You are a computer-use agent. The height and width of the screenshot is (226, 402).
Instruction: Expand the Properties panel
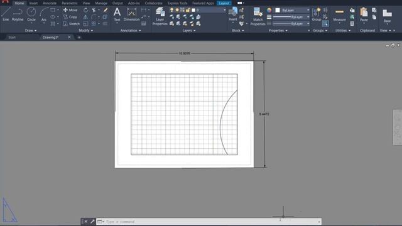click(x=278, y=31)
